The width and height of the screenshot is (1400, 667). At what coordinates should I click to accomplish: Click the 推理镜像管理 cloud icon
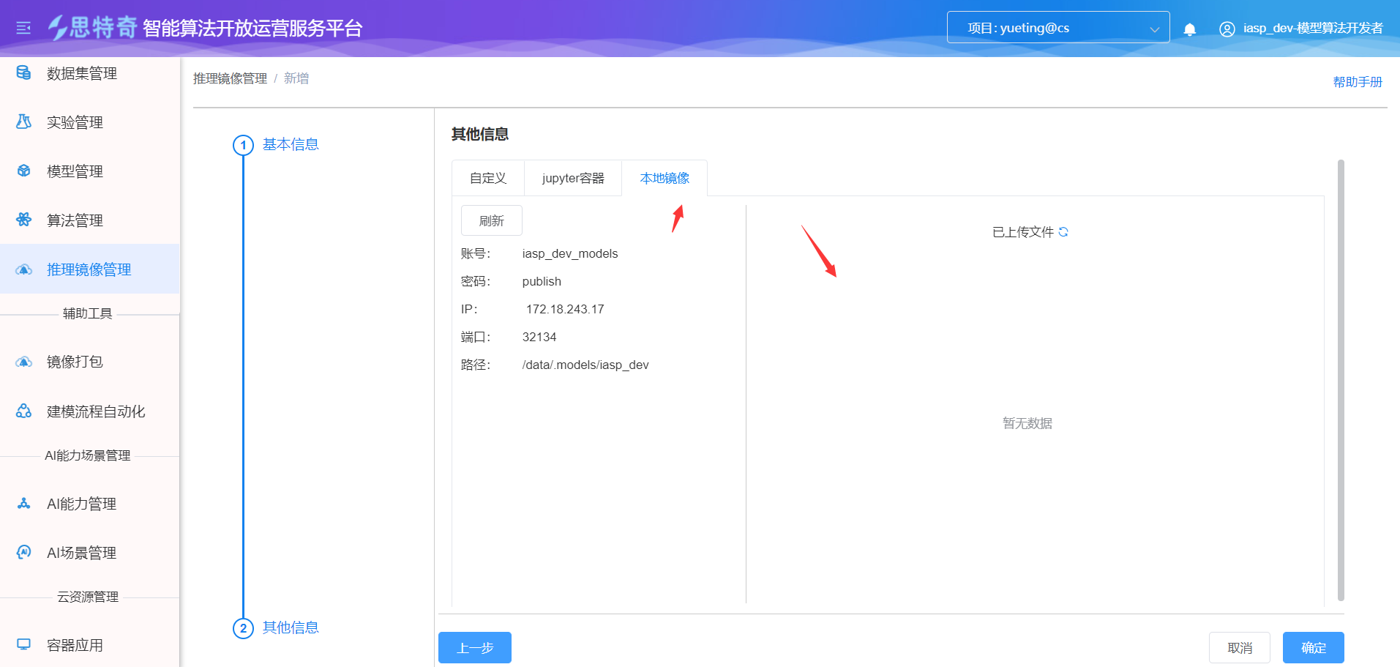[23, 269]
